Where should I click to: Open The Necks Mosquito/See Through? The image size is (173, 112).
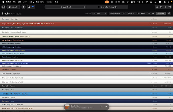coord(86,32)
